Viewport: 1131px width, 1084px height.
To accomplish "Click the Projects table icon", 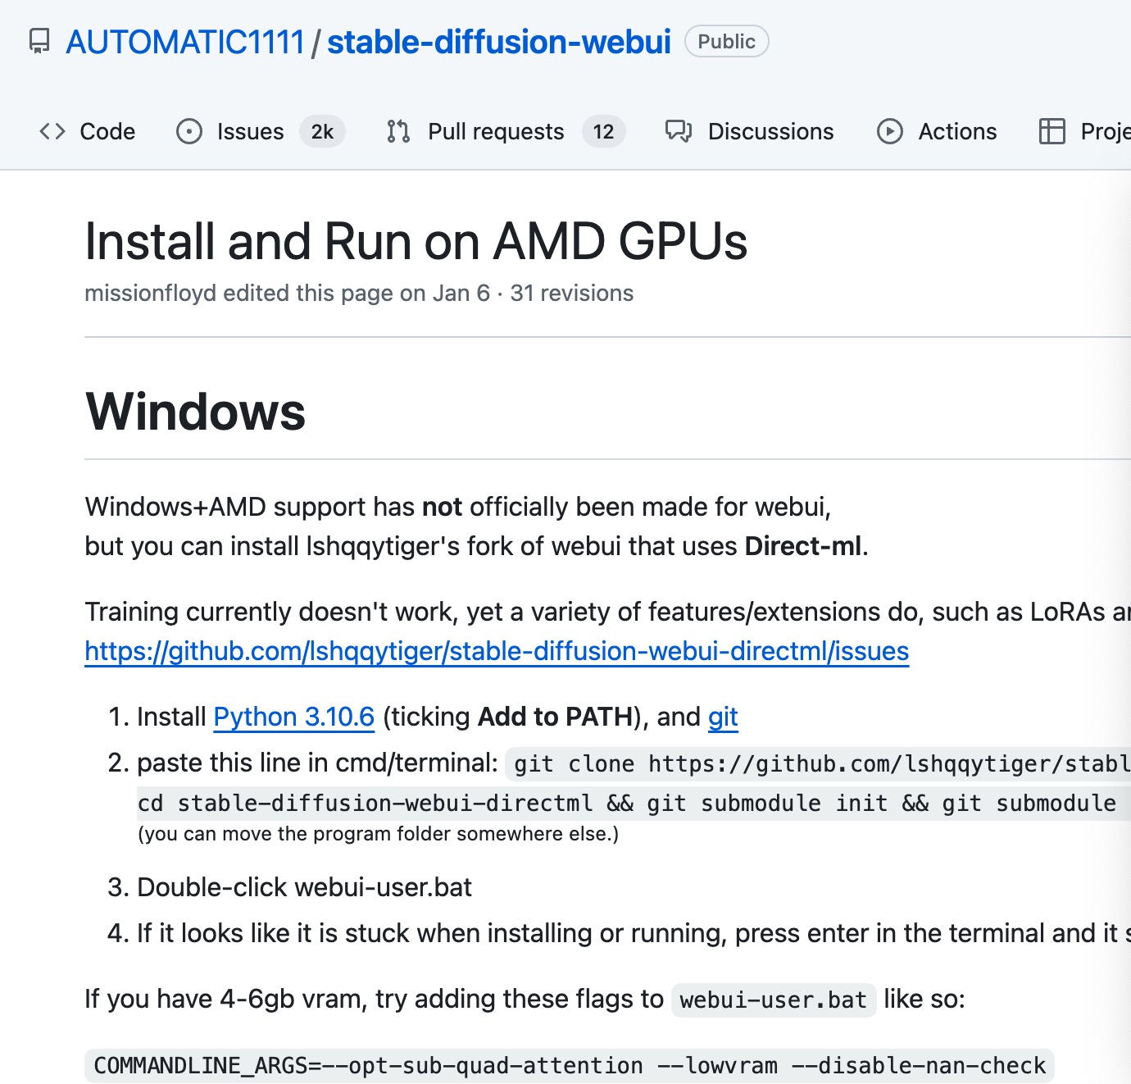I will coord(1052,131).
